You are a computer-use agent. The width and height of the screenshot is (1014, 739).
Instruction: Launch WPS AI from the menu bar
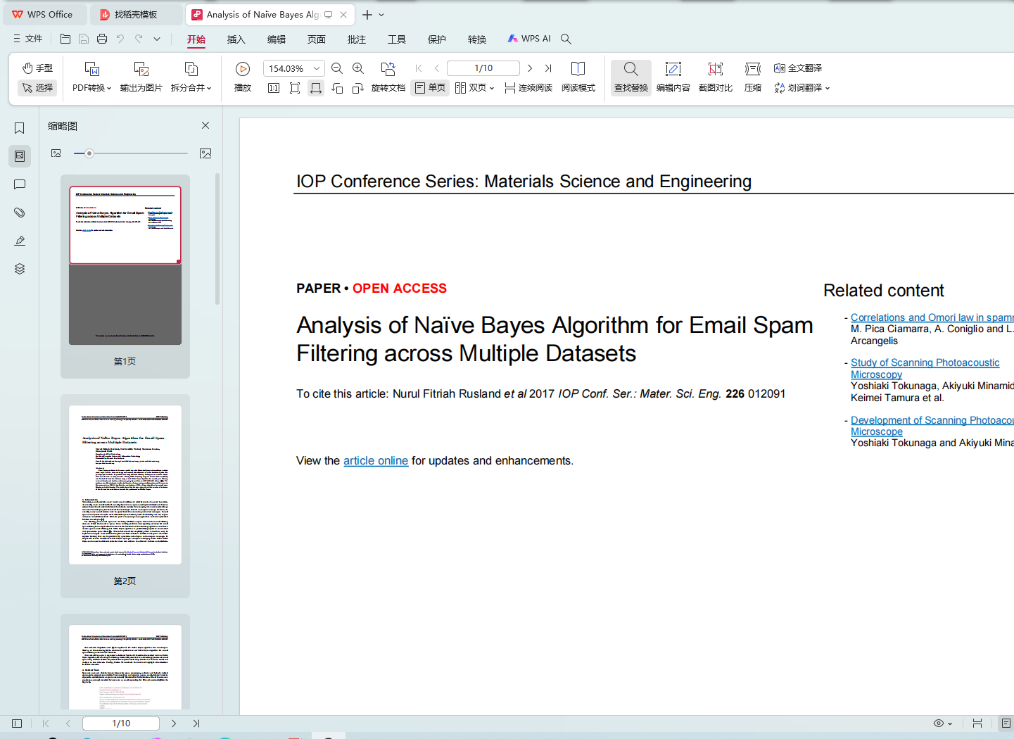point(529,39)
